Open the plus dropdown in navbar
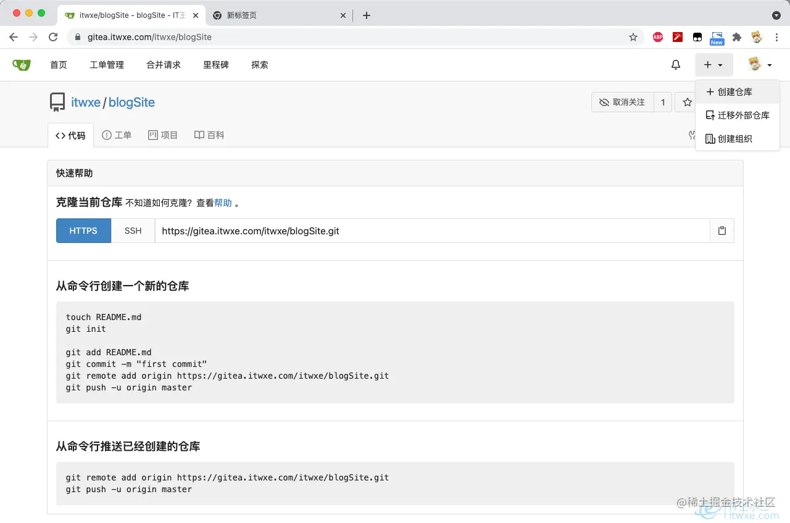The image size is (790, 523). tap(714, 64)
